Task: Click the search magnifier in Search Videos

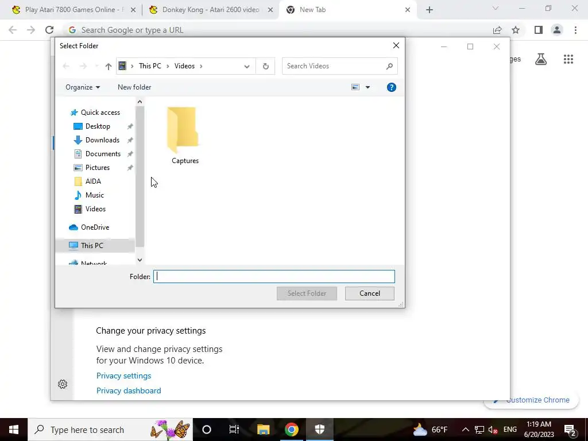Action: pos(389,66)
